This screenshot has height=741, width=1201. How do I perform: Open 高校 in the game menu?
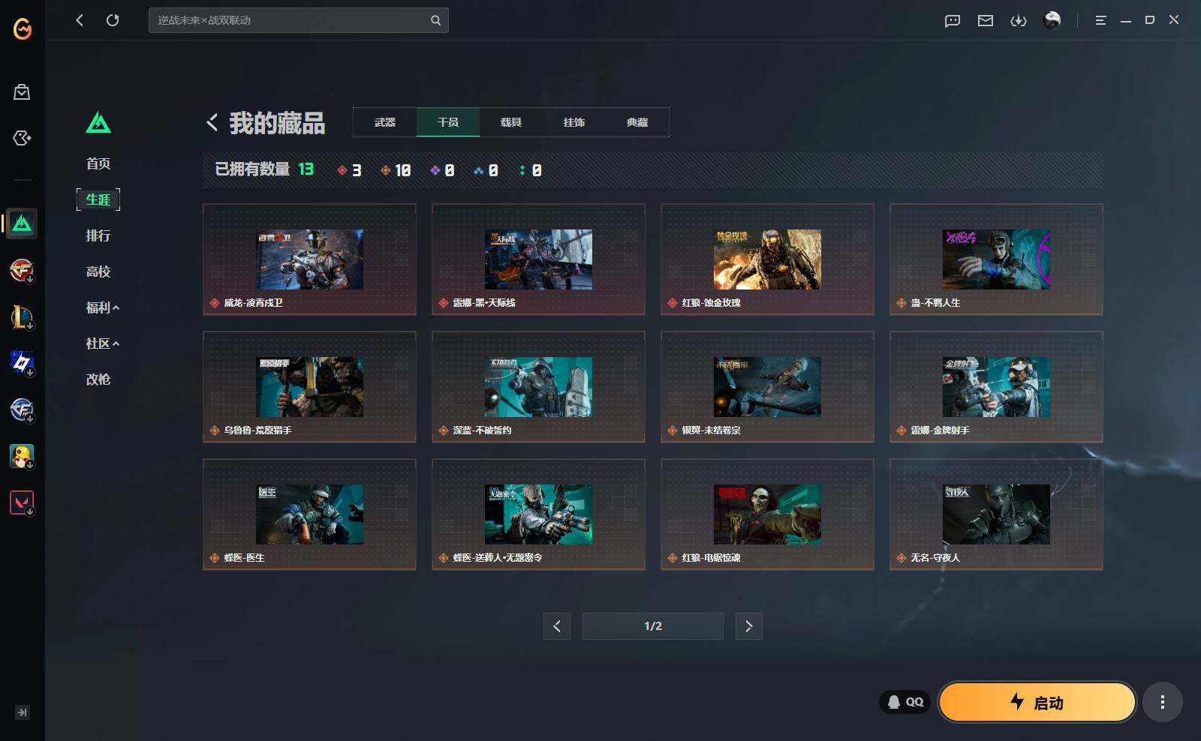[x=98, y=271]
